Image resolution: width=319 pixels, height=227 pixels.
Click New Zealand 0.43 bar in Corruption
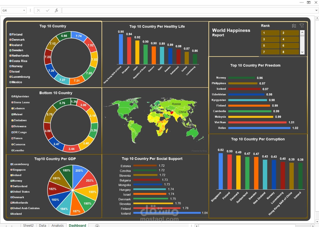[x=265, y=174]
